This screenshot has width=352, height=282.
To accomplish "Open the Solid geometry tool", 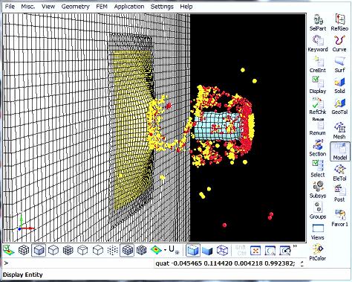I will point(339,85).
